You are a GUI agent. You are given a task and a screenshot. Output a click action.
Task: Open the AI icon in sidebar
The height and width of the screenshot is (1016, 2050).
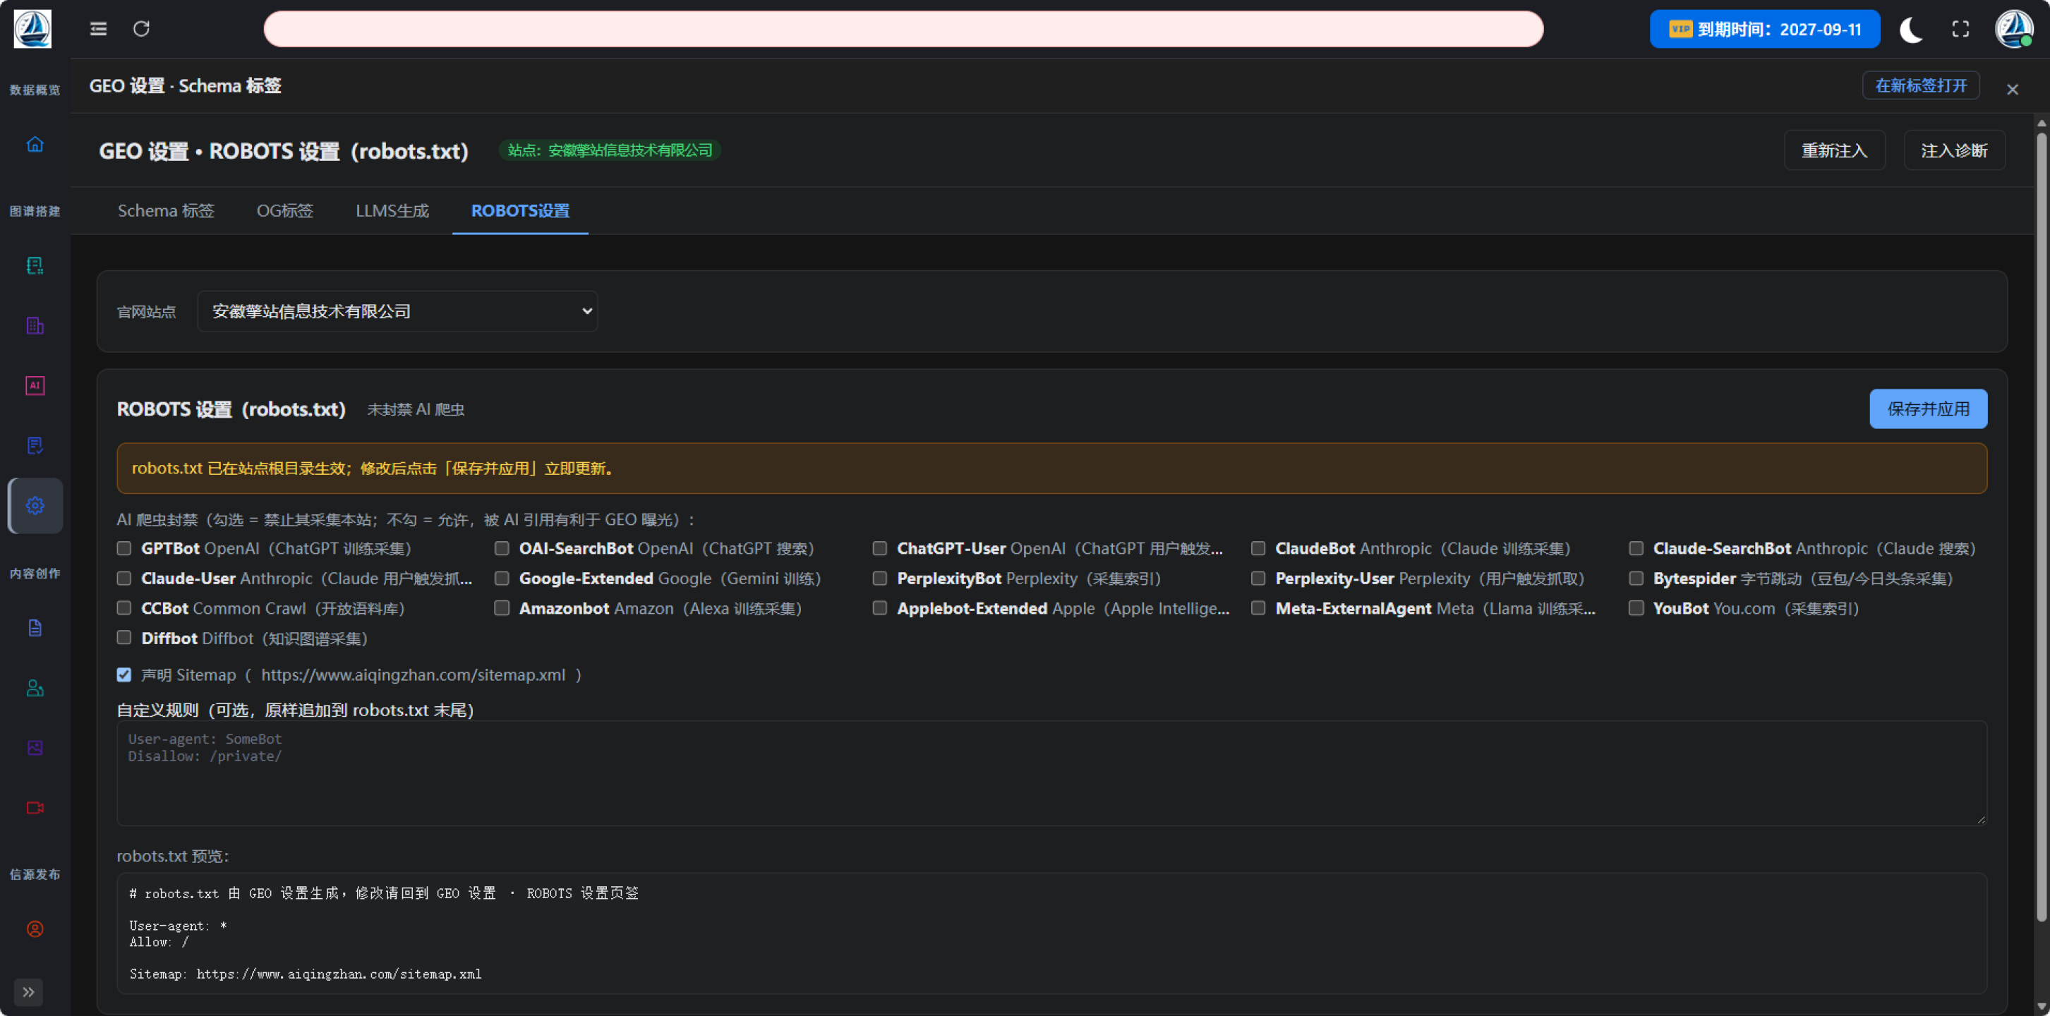[35, 386]
